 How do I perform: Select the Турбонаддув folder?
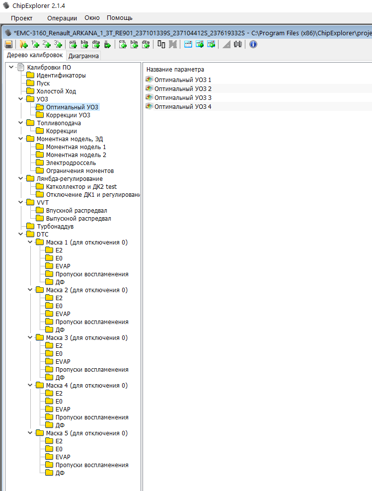[x=55, y=227]
